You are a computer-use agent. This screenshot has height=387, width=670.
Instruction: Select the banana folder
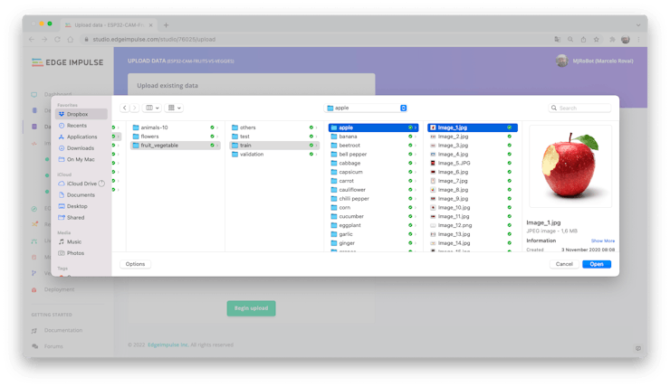pyautogui.click(x=373, y=137)
